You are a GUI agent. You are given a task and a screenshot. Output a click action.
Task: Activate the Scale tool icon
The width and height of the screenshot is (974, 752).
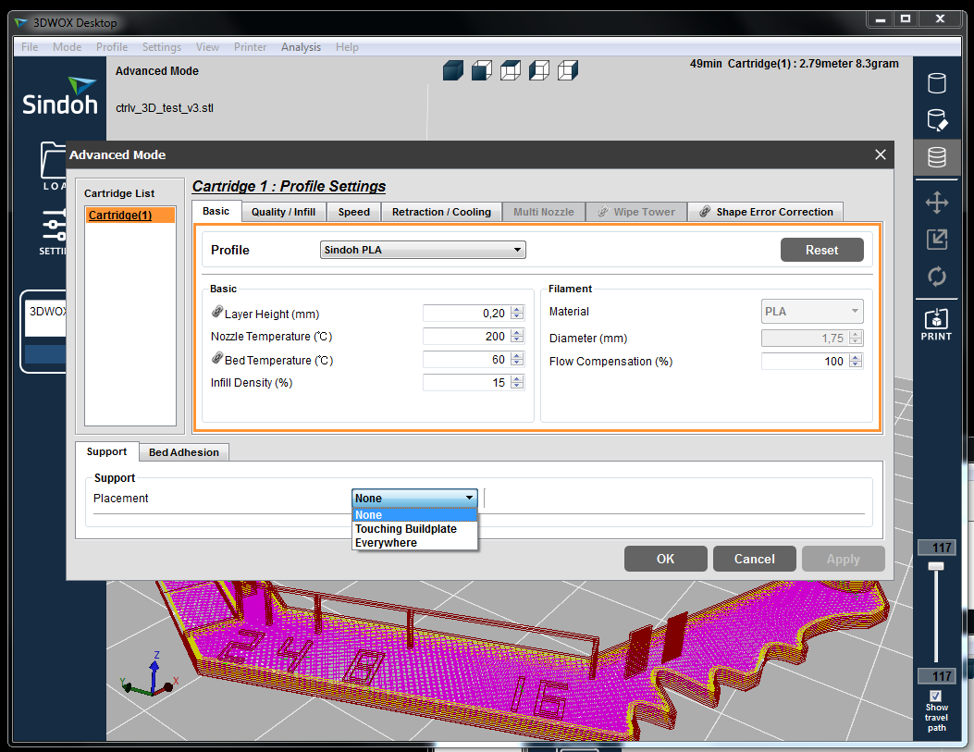point(937,239)
